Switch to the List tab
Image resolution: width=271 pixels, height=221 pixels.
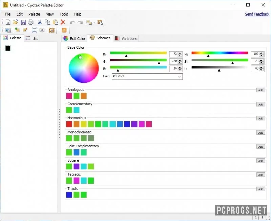[32, 38]
